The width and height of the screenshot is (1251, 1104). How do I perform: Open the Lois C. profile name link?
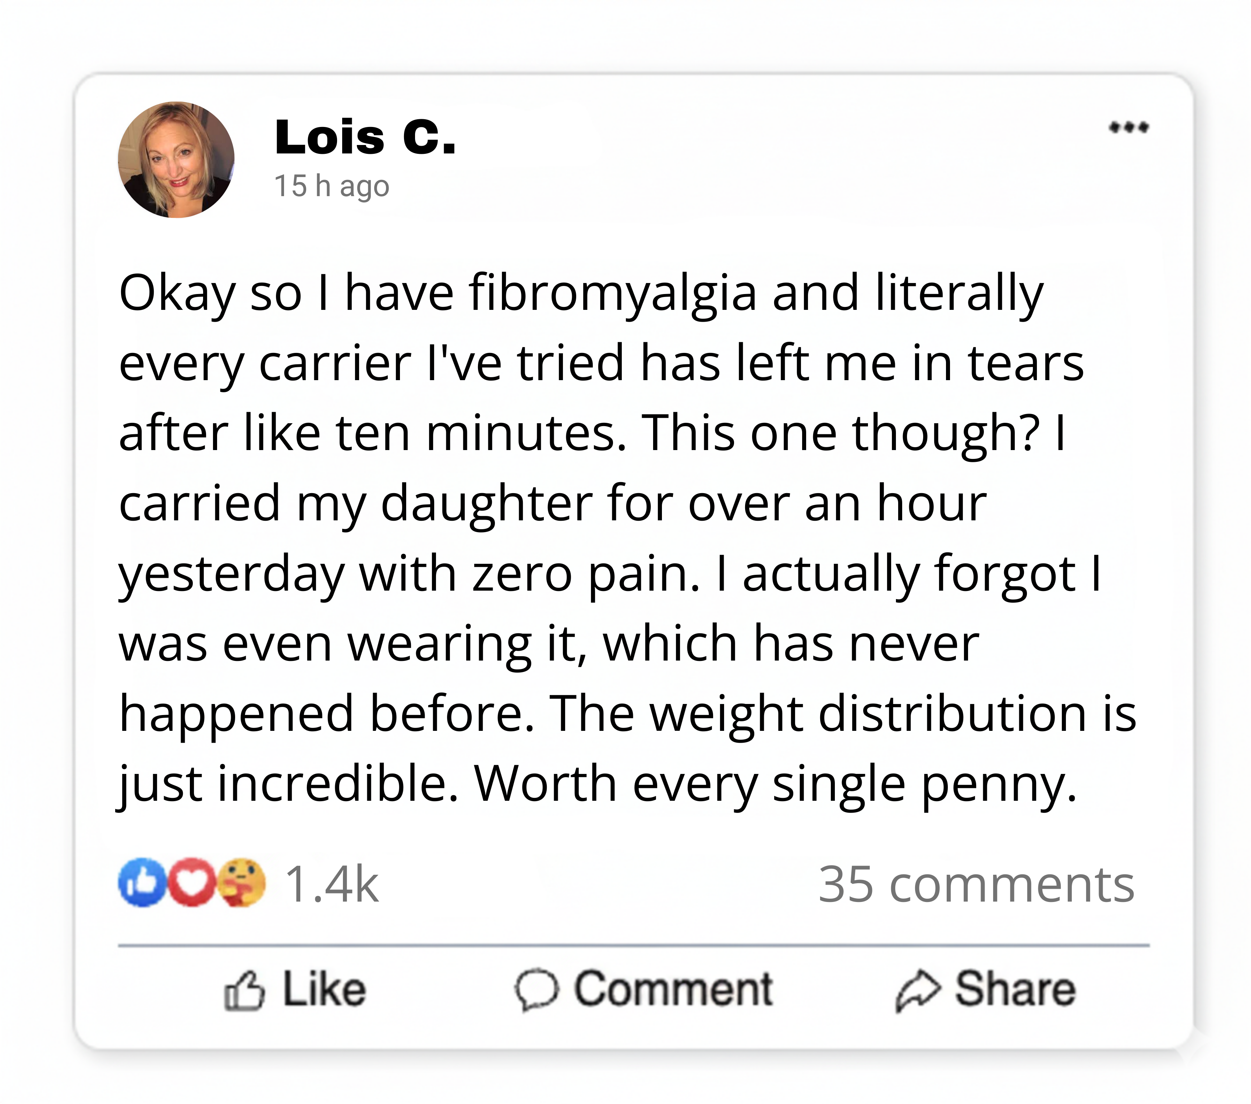(365, 137)
